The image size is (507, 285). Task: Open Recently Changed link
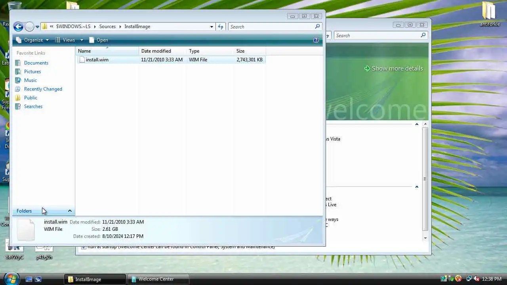[43, 89]
